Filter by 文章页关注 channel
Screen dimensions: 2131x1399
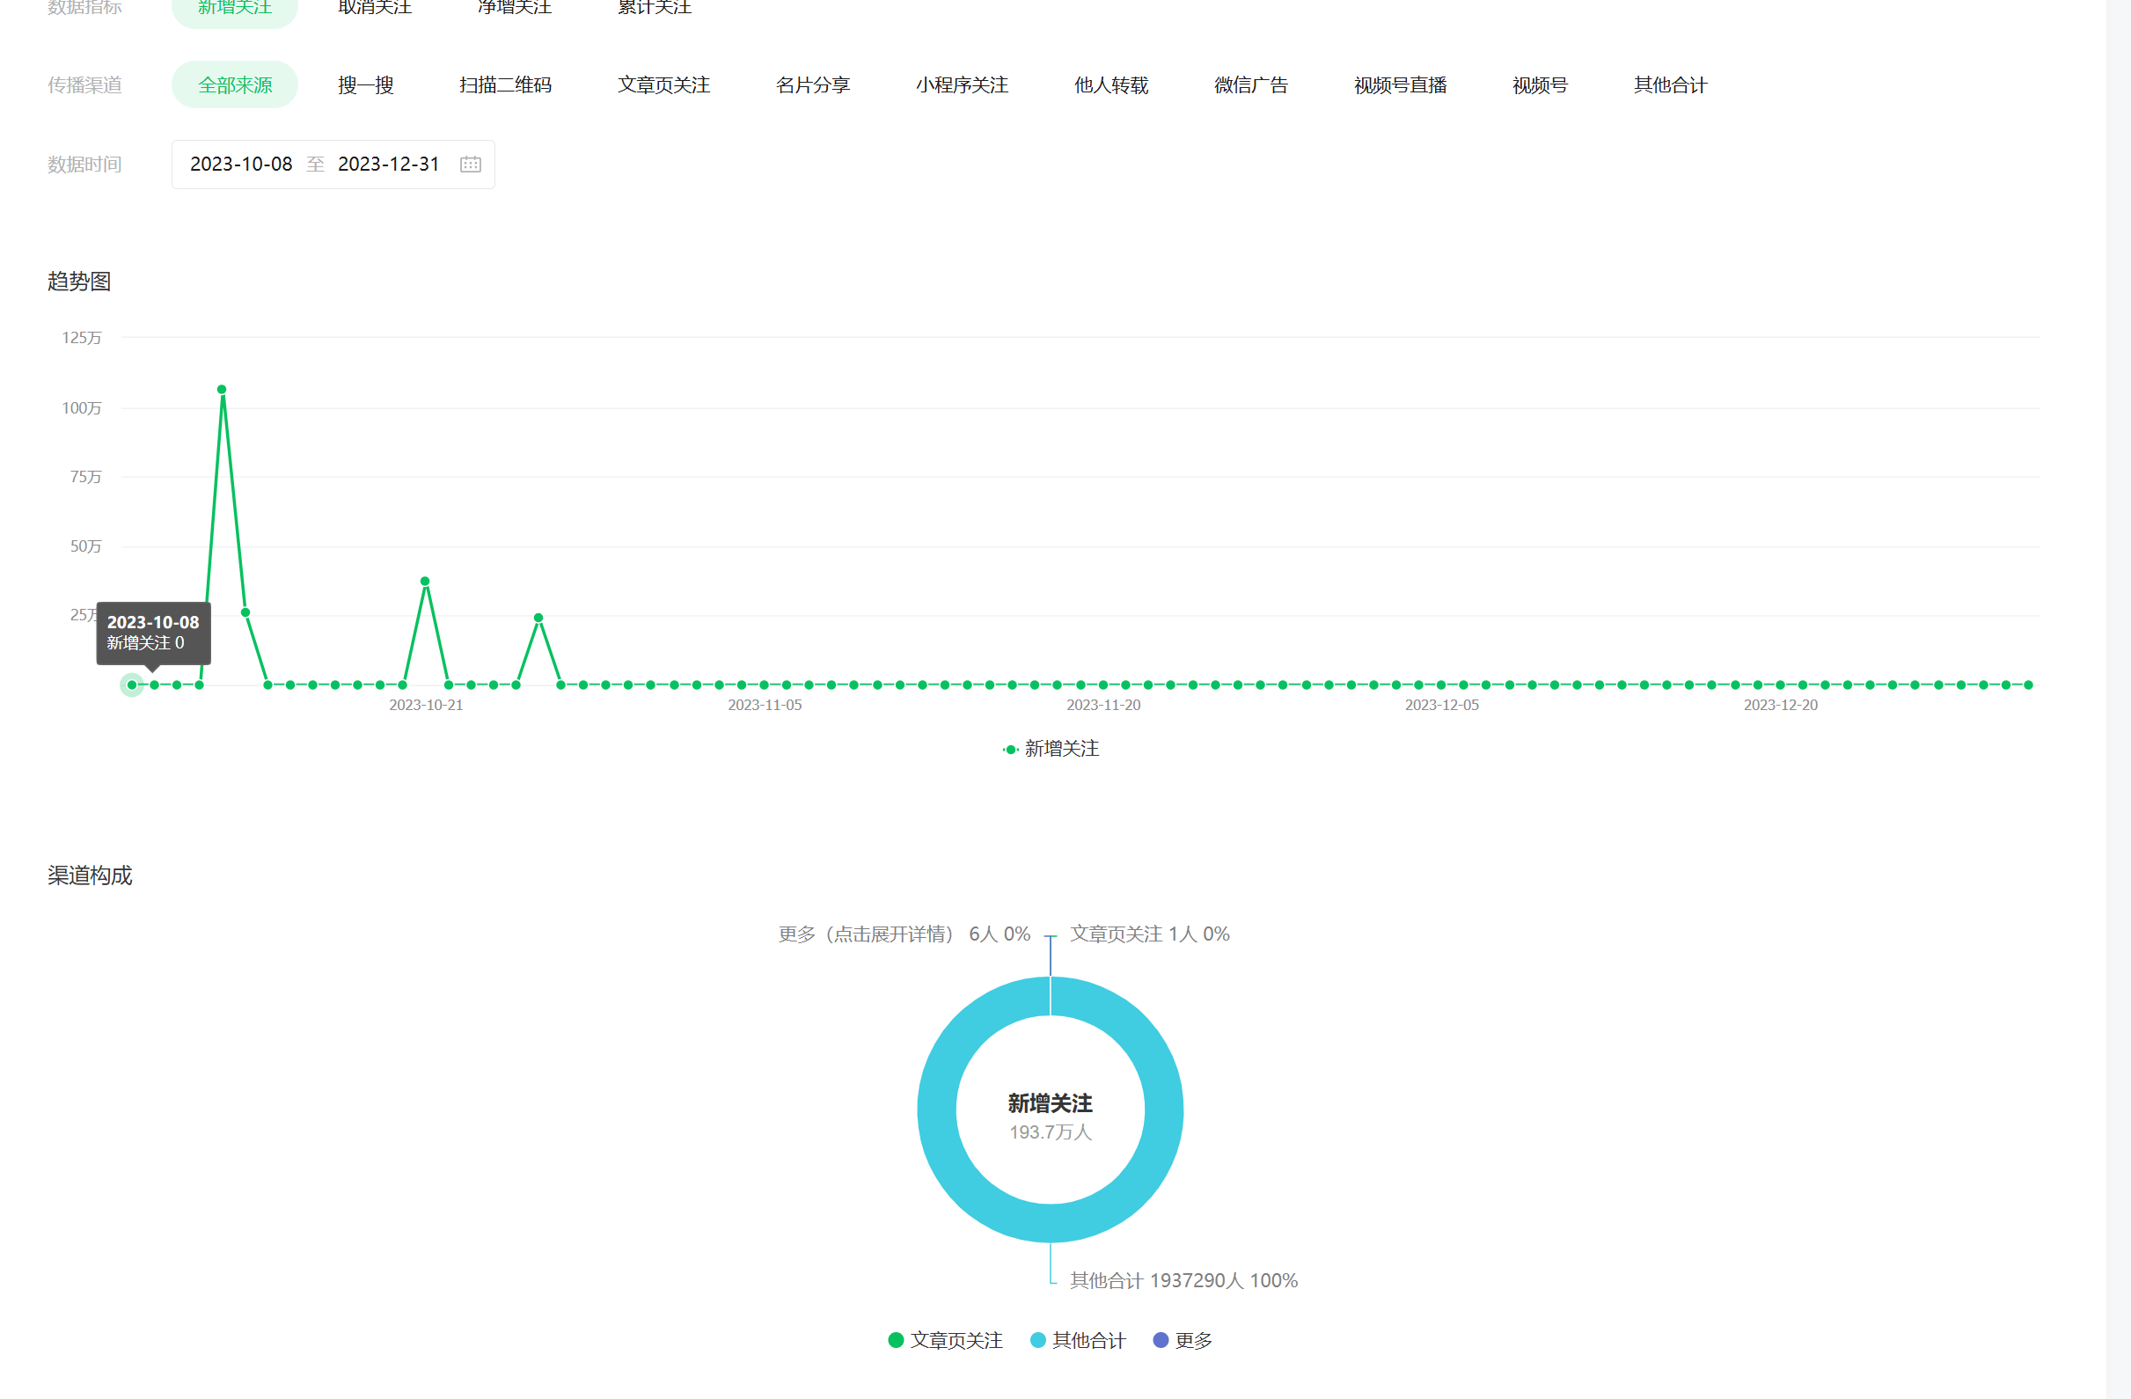click(663, 85)
